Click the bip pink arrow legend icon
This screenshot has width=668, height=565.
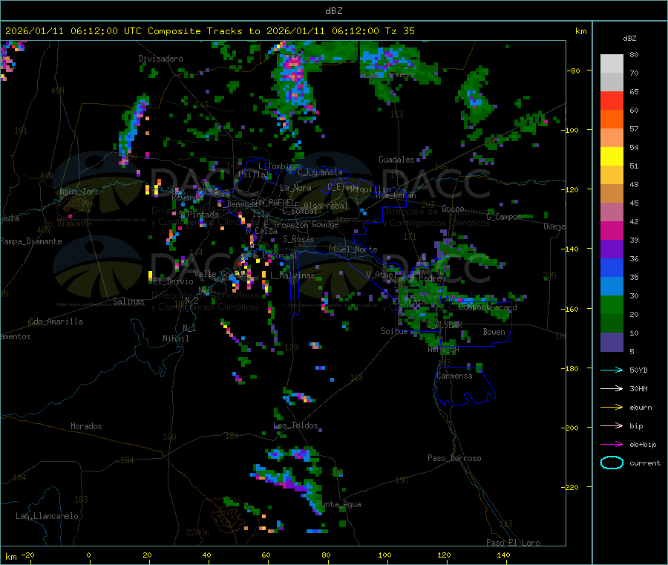pyautogui.click(x=612, y=425)
